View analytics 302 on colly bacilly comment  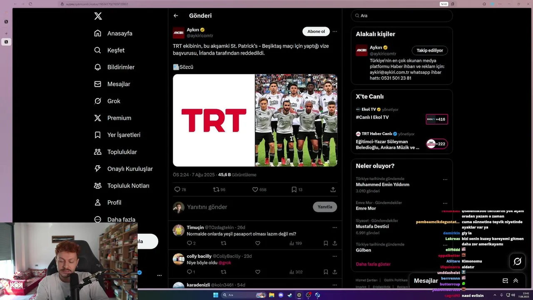click(296, 272)
